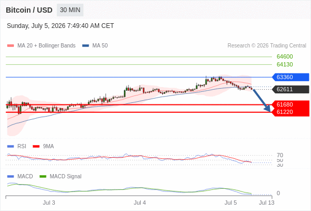Click the Jul 4 date axis label
311x211 pixels.
coord(140,203)
